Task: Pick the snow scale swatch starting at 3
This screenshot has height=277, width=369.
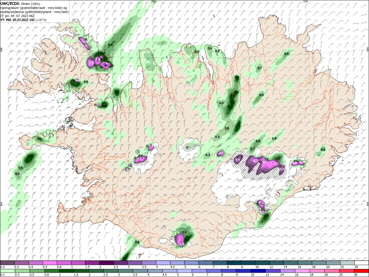Action: (x=135, y=263)
